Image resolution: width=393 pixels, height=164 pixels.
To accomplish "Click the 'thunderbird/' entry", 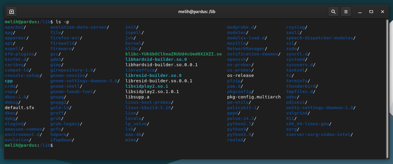I will point(302,86).
